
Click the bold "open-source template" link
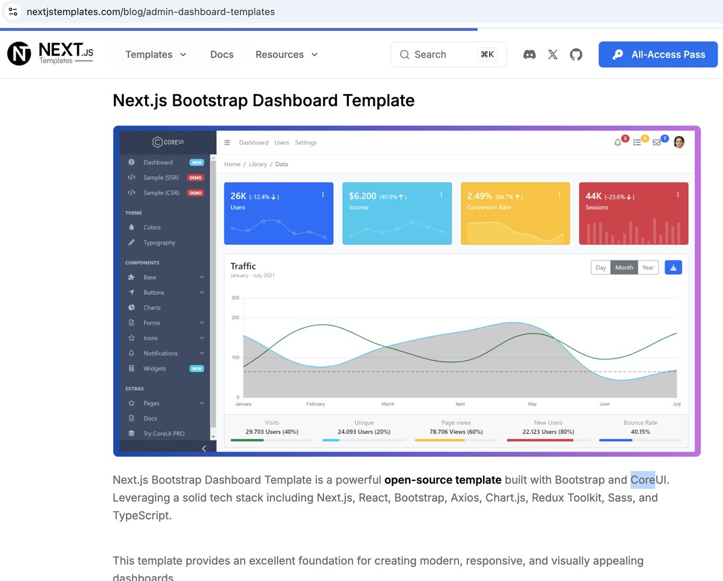[443, 480]
